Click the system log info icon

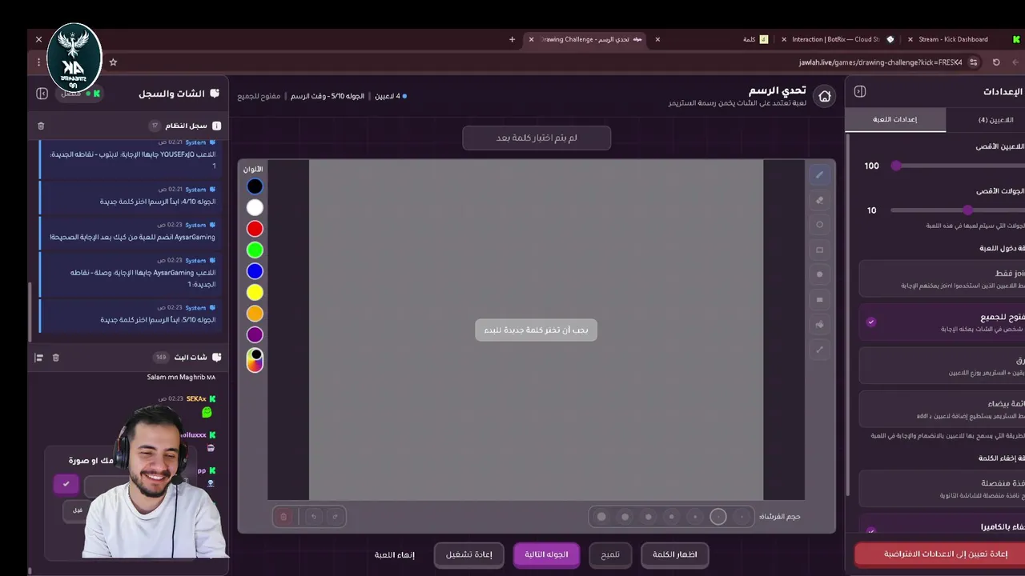pos(216,126)
